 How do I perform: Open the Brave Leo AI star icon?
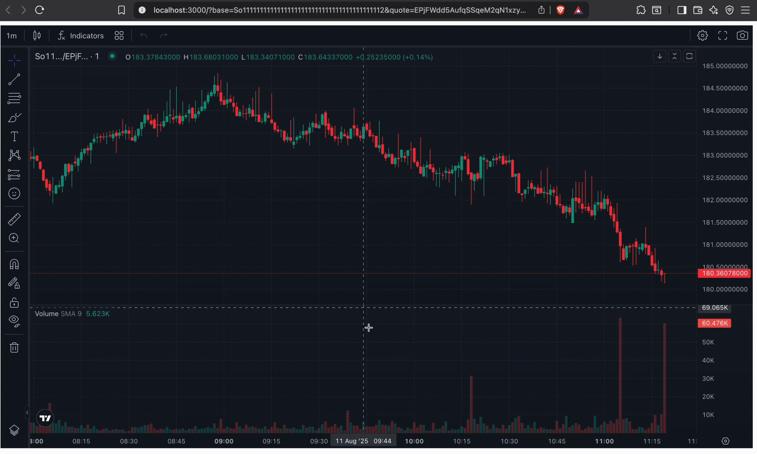point(714,10)
